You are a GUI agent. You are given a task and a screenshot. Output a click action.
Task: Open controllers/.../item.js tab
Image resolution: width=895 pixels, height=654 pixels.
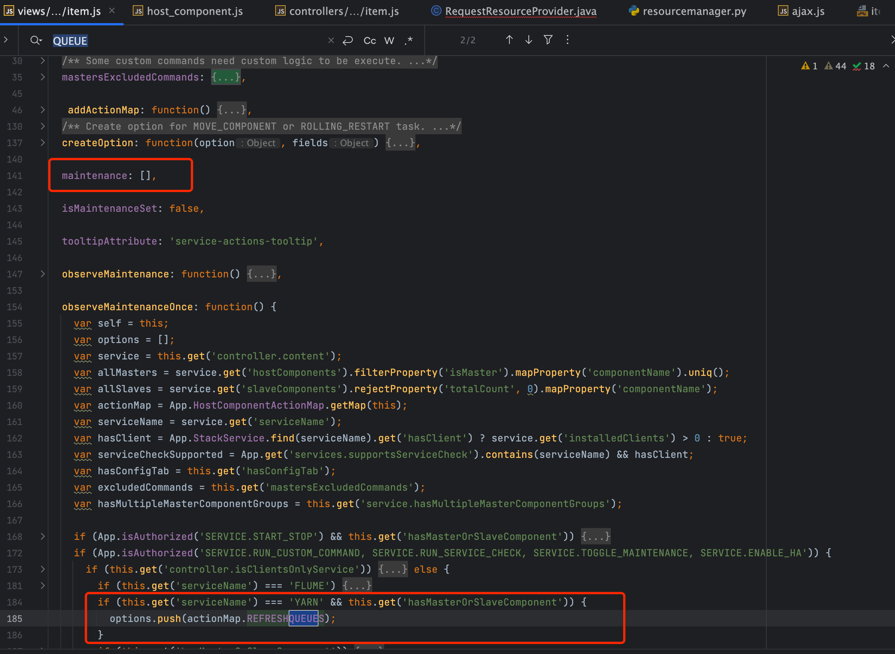point(337,11)
